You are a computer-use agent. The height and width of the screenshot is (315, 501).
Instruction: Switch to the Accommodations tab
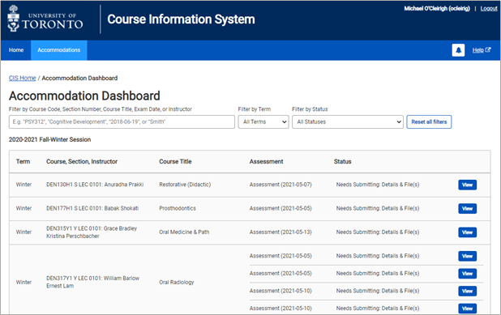[59, 50]
